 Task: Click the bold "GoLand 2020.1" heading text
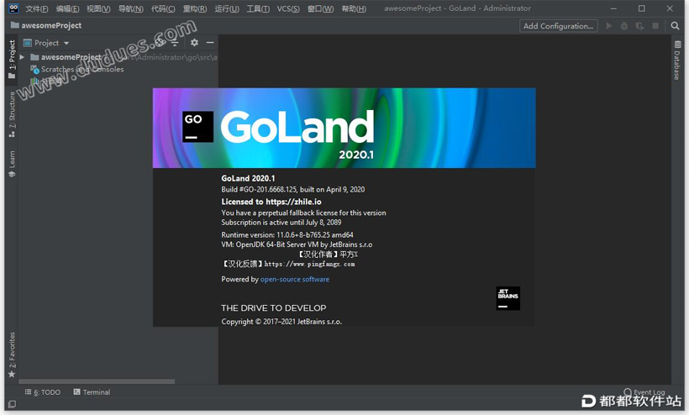[248, 178]
